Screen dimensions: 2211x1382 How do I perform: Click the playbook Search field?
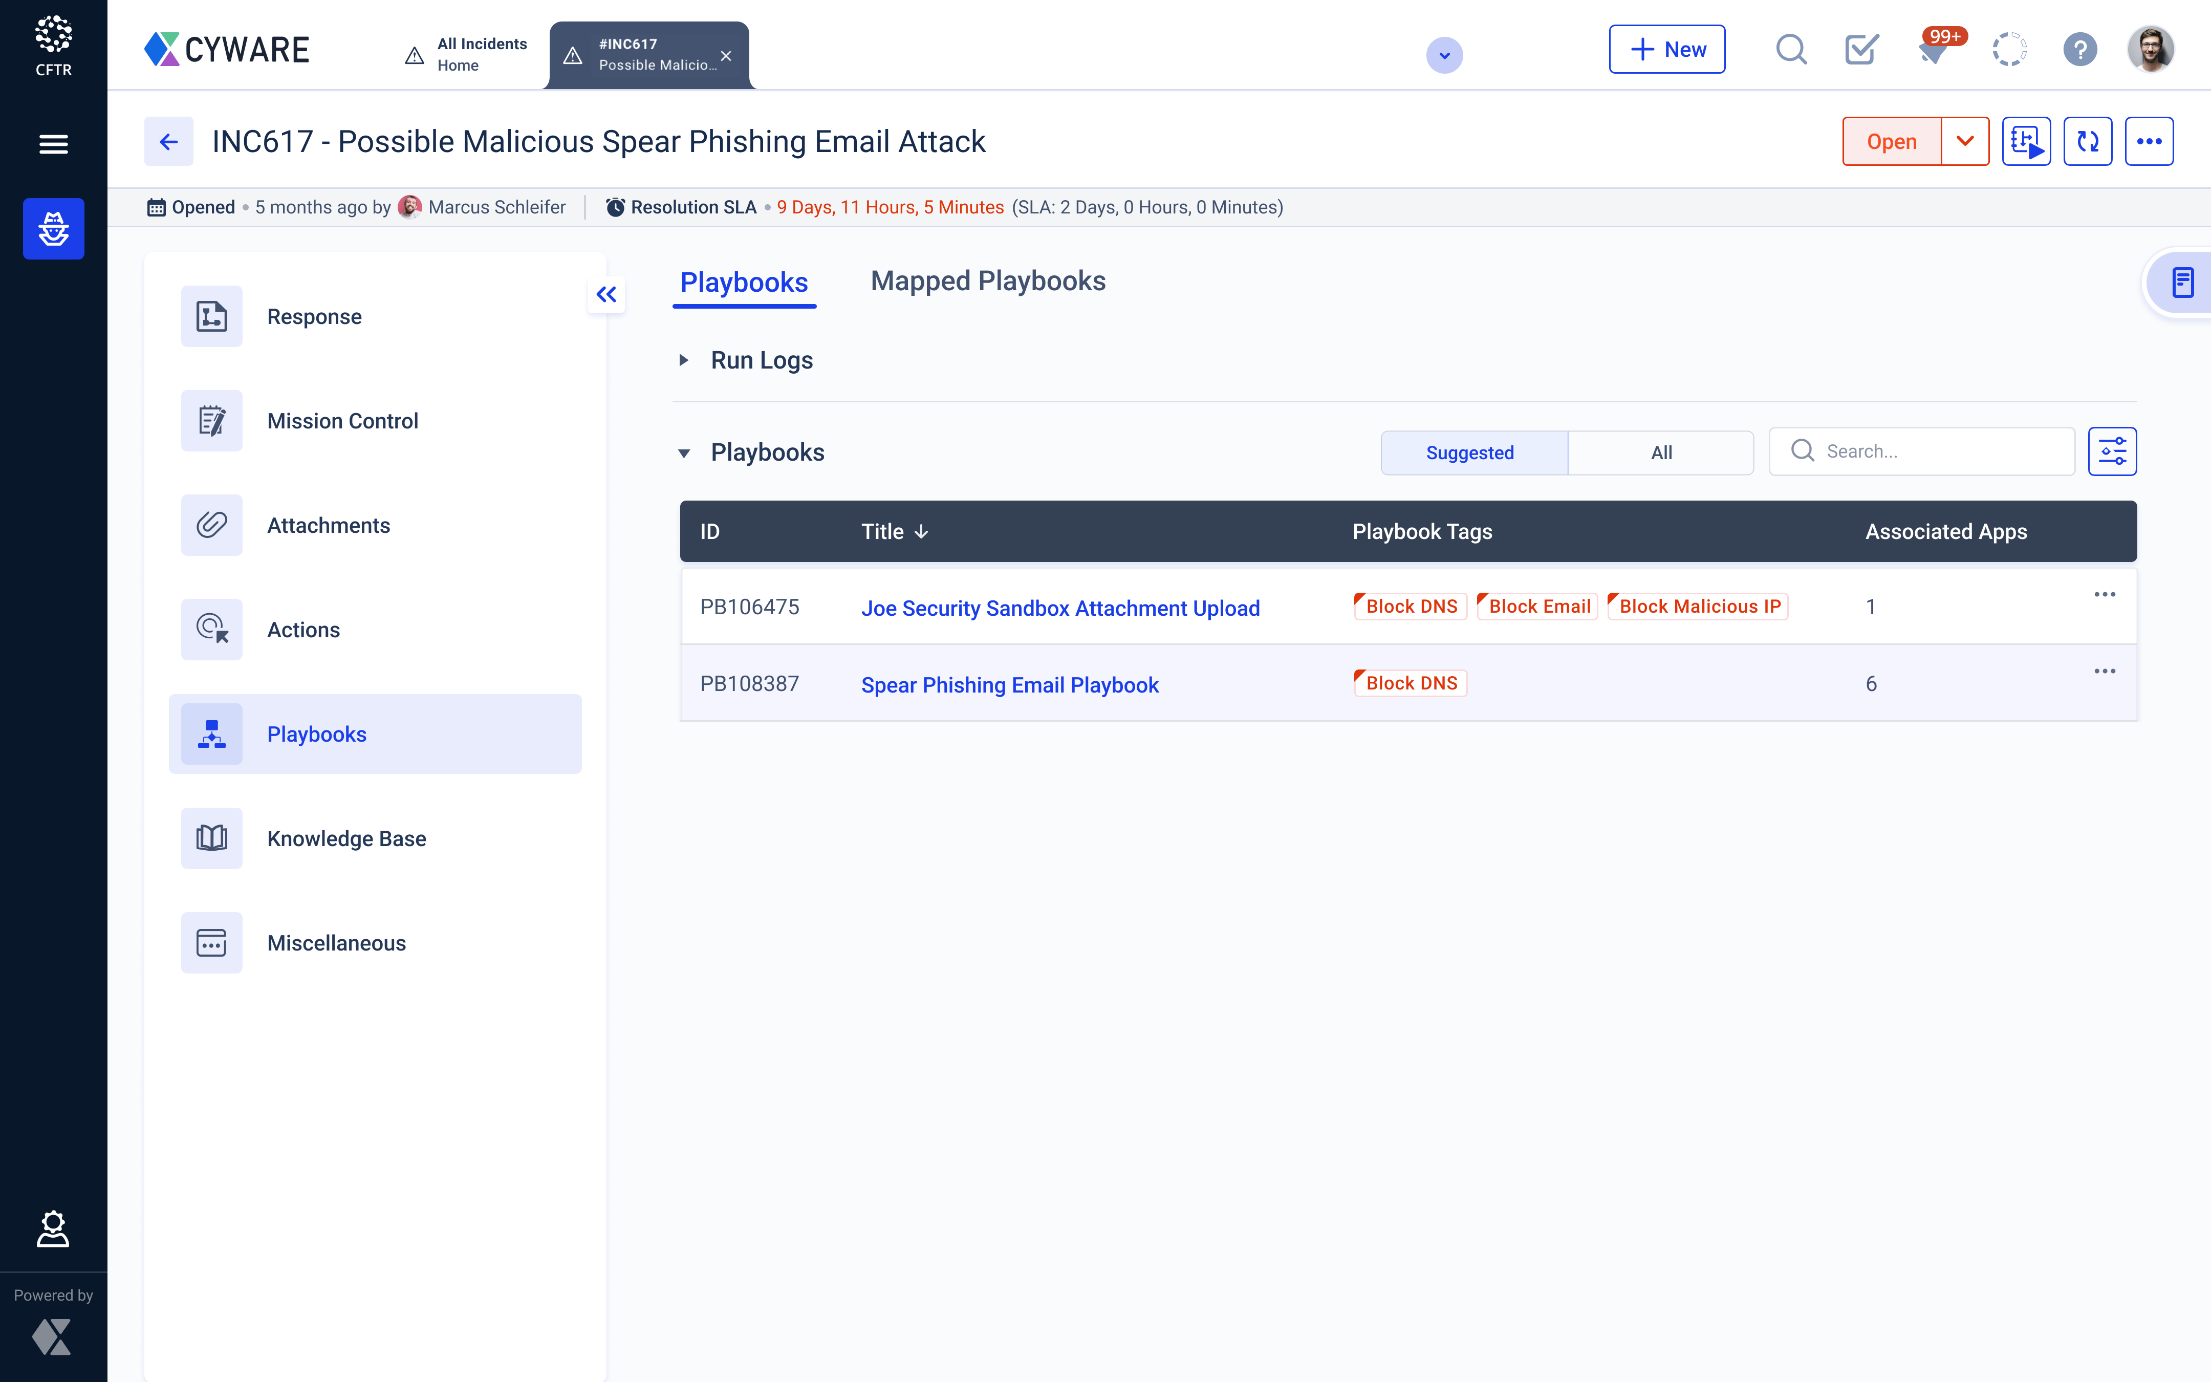tap(1921, 451)
